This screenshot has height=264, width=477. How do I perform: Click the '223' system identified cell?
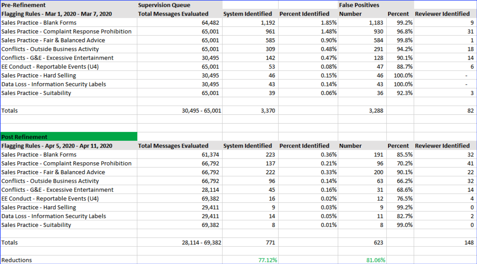(250, 155)
